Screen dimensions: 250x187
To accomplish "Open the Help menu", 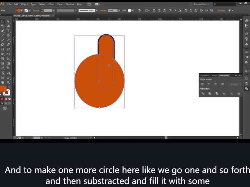I will click(x=79, y=4).
